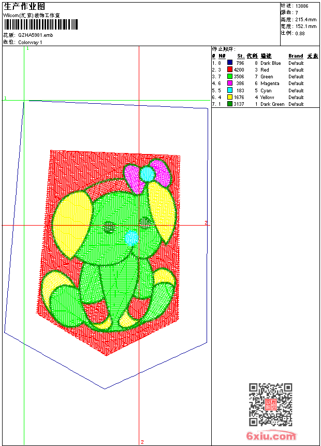Click the "N#" column header
The image size is (321, 446).
pyautogui.click(x=222, y=56)
